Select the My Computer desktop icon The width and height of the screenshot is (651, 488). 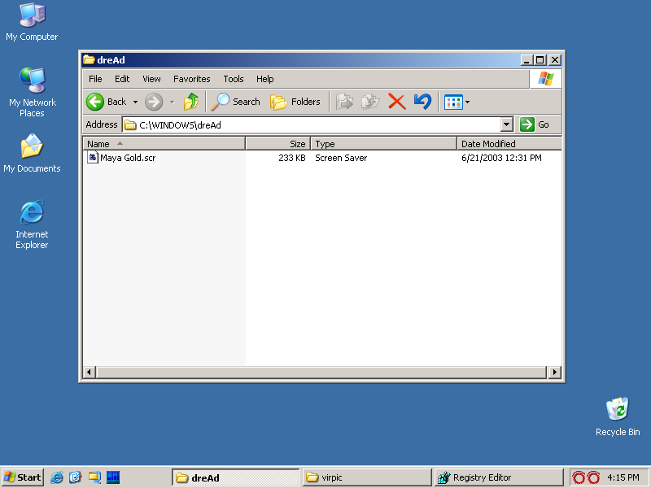(x=32, y=23)
